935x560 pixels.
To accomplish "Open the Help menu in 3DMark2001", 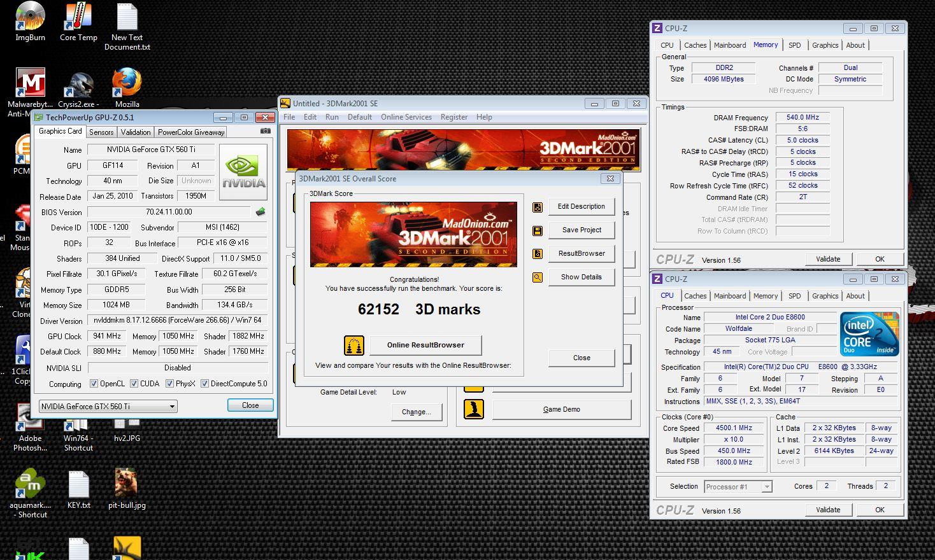I will click(x=484, y=117).
